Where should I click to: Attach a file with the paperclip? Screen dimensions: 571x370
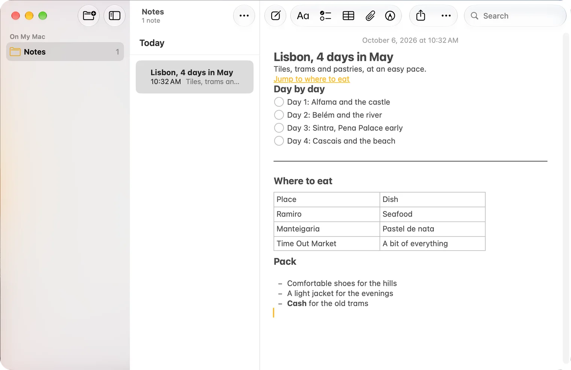370,16
